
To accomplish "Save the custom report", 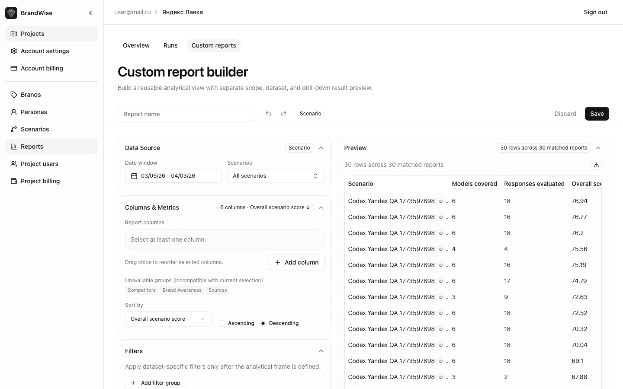I will (597, 114).
